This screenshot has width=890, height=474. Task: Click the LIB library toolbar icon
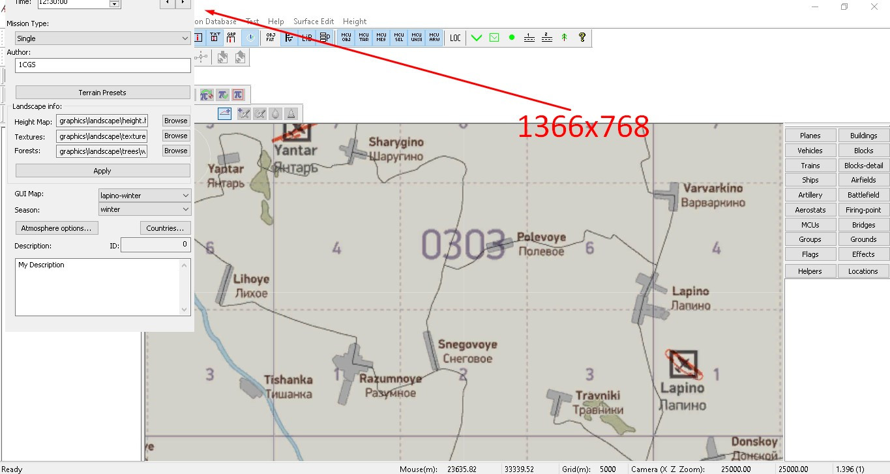306,37
